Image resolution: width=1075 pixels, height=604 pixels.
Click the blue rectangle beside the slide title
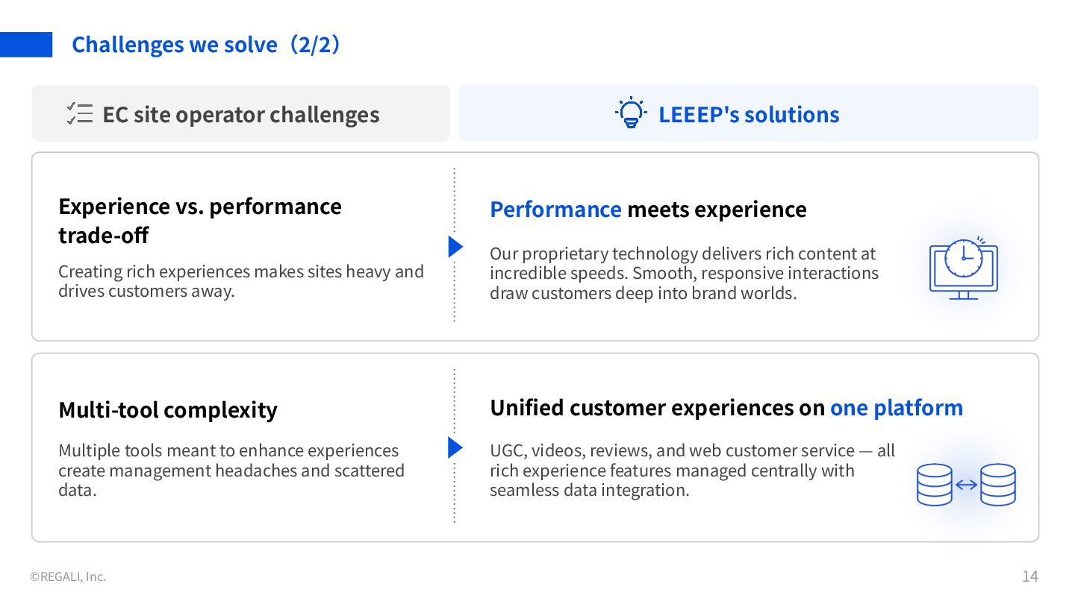[26, 45]
